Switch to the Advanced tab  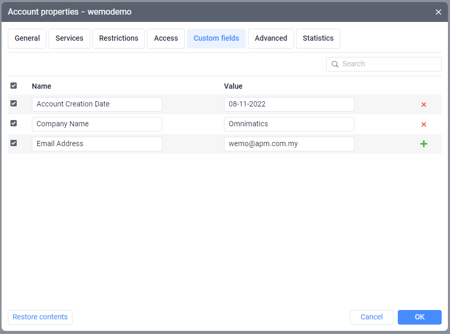click(x=271, y=39)
